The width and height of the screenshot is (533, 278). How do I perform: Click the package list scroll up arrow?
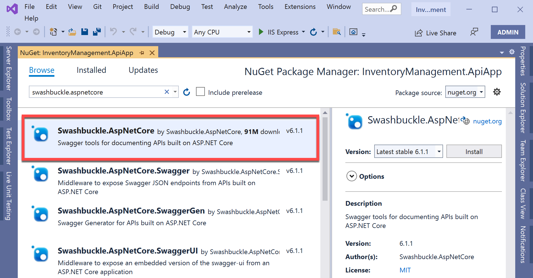click(325, 113)
